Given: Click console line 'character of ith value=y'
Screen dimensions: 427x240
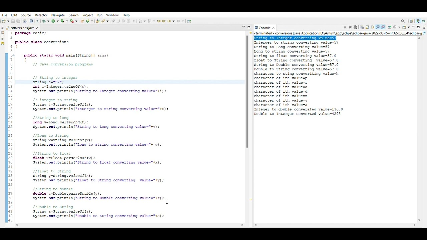Looking at the screenshot, I should point(281,100).
